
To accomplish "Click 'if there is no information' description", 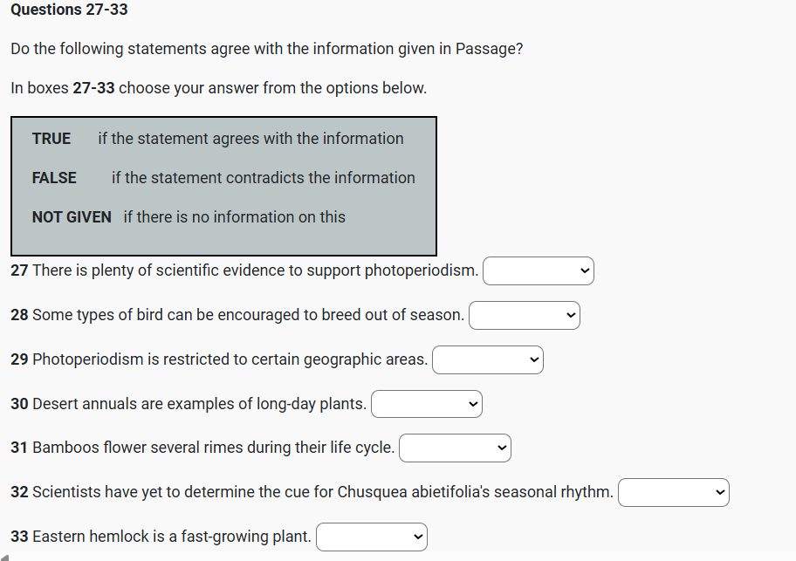I will coord(234,217).
